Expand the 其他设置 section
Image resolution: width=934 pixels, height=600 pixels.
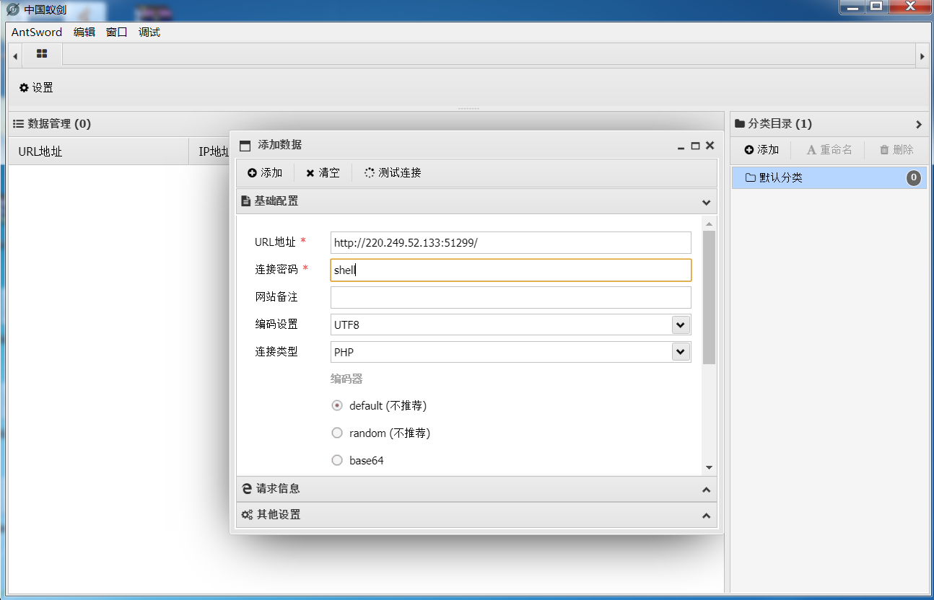click(706, 516)
